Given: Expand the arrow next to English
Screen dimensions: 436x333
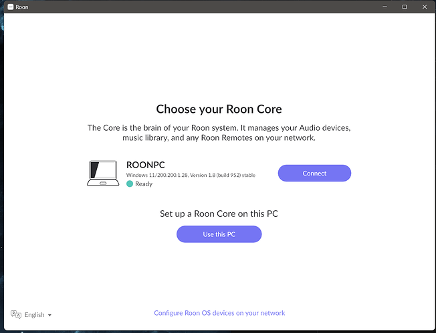Looking at the screenshot, I should pos(49,315).
